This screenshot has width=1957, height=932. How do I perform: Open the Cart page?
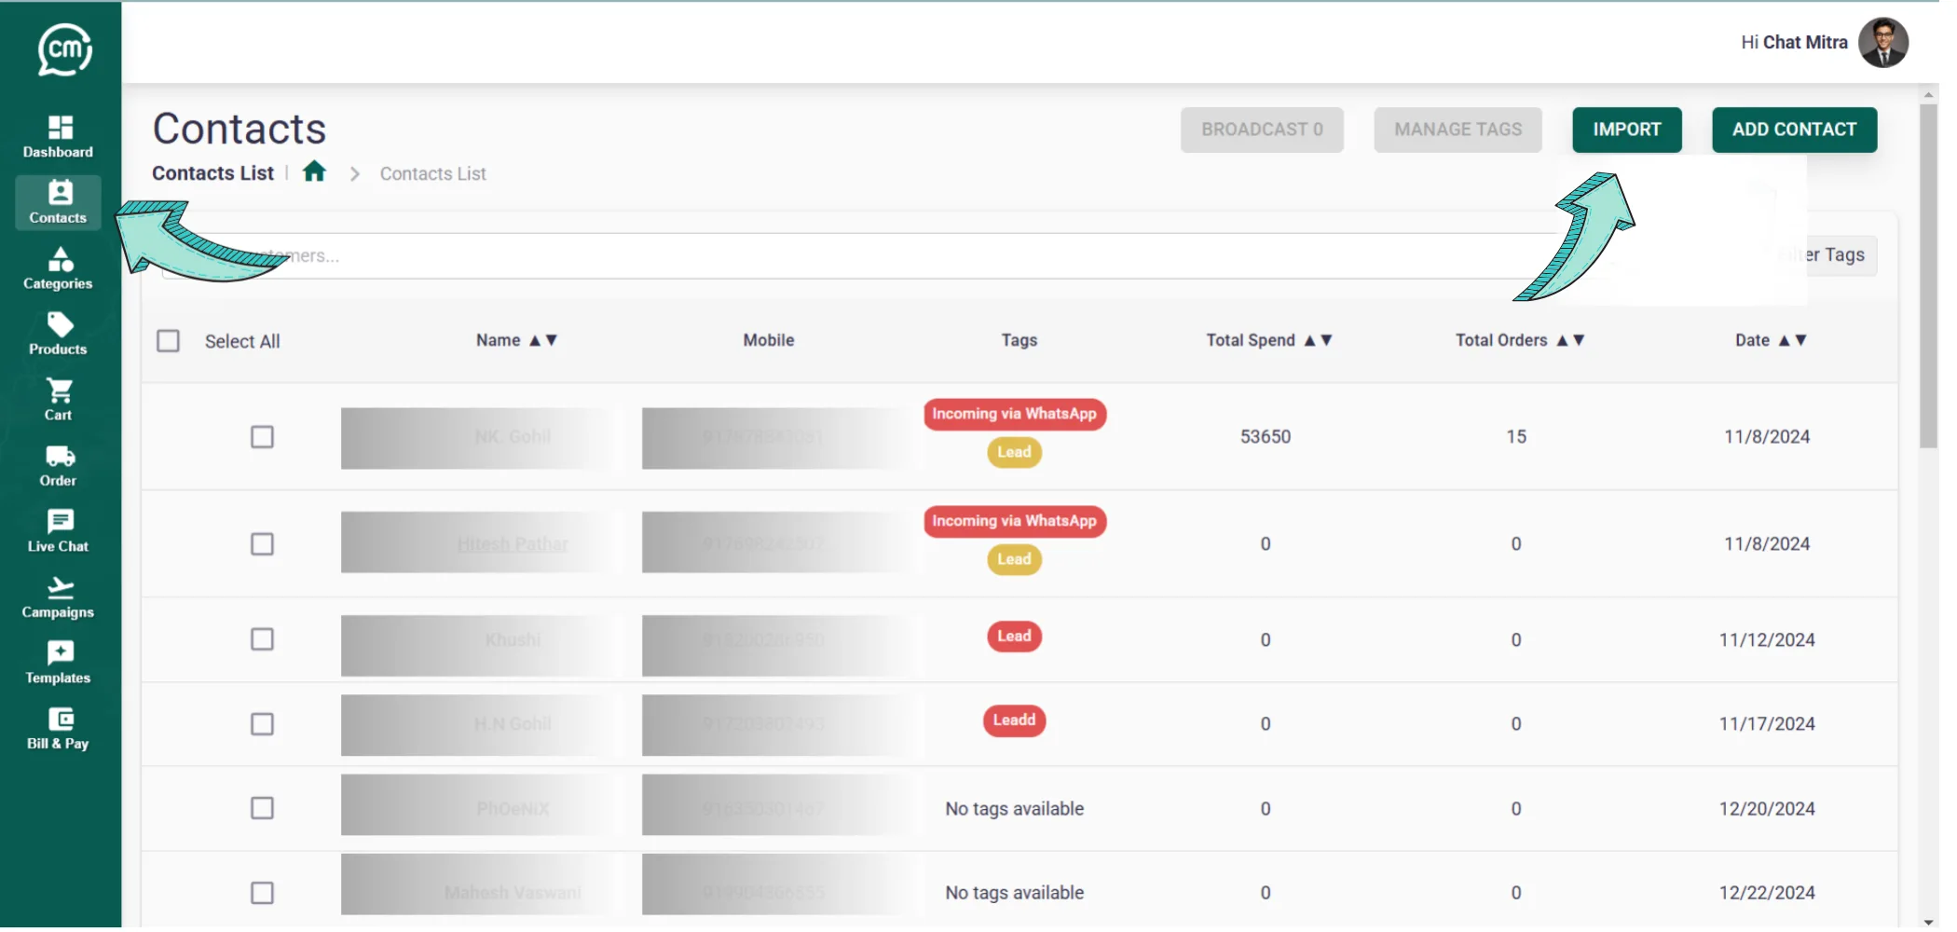pyautogui.click(x=59, y=400)
